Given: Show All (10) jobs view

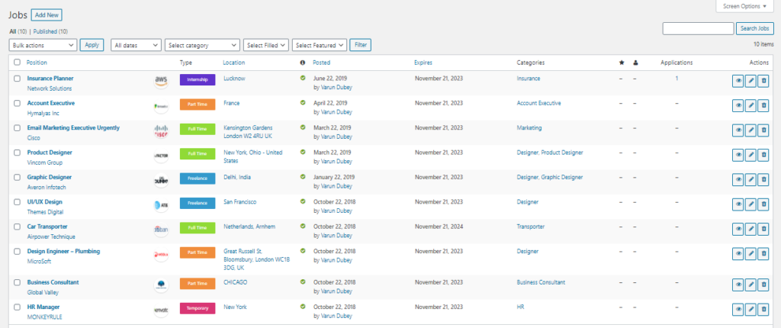Looking at the screenshot, I should pyautogui.click(x=18, y=31).
